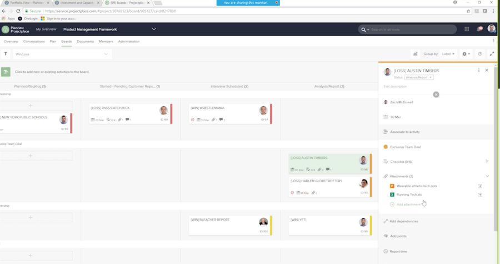
Task: Reload the page in browser
Action: (18, 11)
